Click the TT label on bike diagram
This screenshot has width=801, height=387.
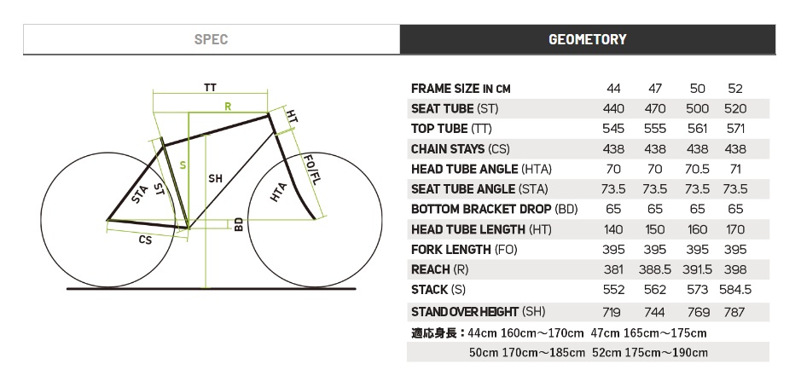tap(210, 88)
